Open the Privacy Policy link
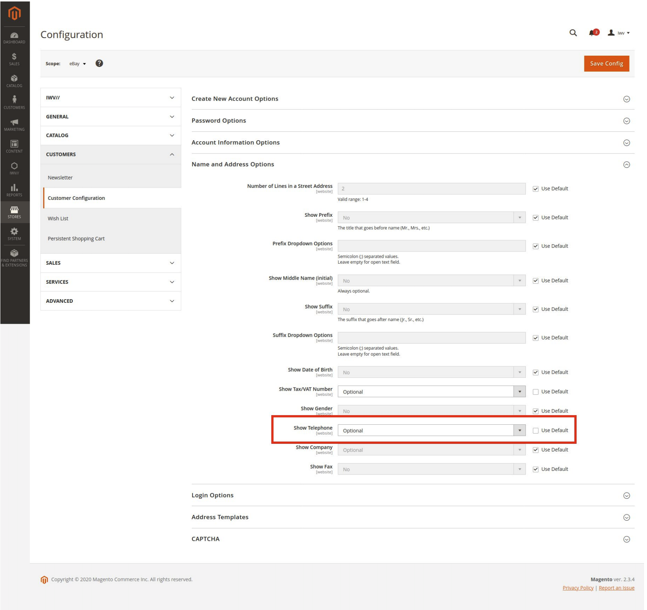Image resolution: width=647 pixels, height=610 pixels. pyautogui.click(x=577, y=588)
